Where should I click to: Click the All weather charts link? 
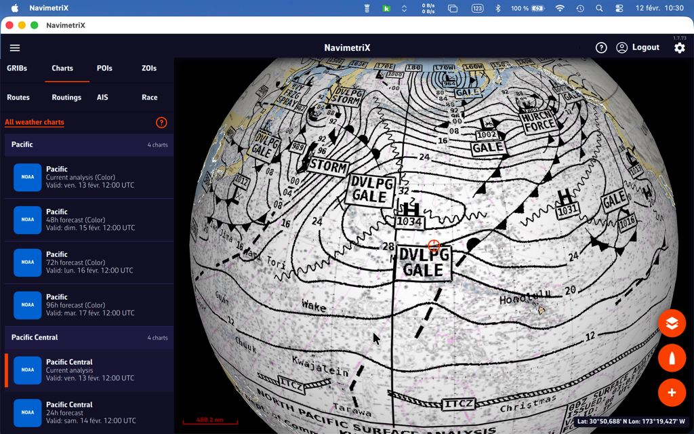(x=35, y=123)
